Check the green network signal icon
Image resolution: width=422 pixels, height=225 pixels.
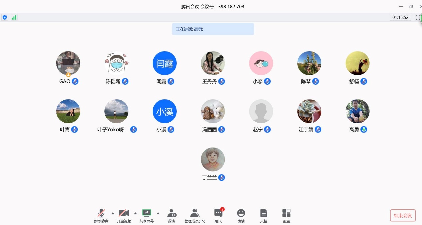14,17
